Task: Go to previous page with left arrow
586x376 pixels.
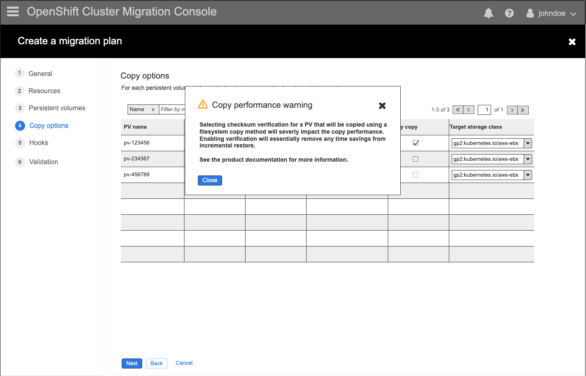Action: (469, 109)
